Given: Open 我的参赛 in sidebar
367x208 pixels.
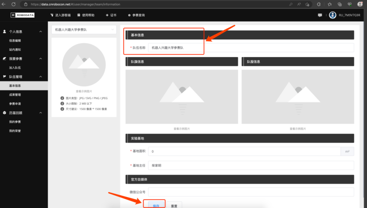Looking at the screenshot, I should [15, 122].
